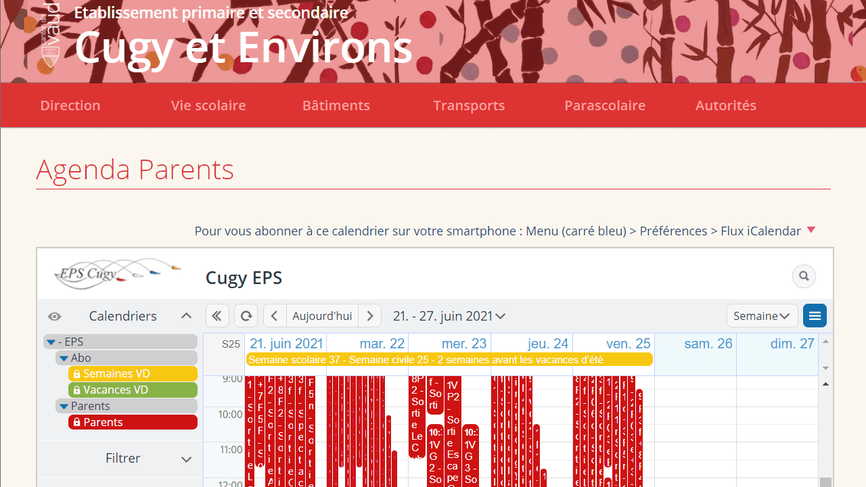Open the Vie scolaire menu
866x487 pixels.
click(208, 106)
